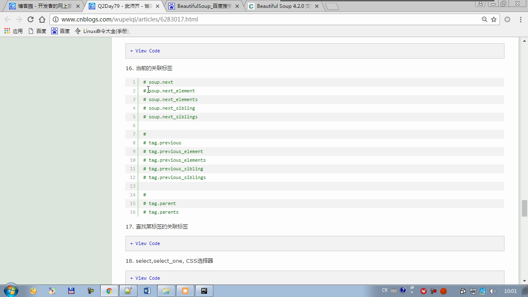Switch to the BeautifulSoup Baidu search tab
The width and height of the screenshot is (528, 297).
click(x=204, y=6)
